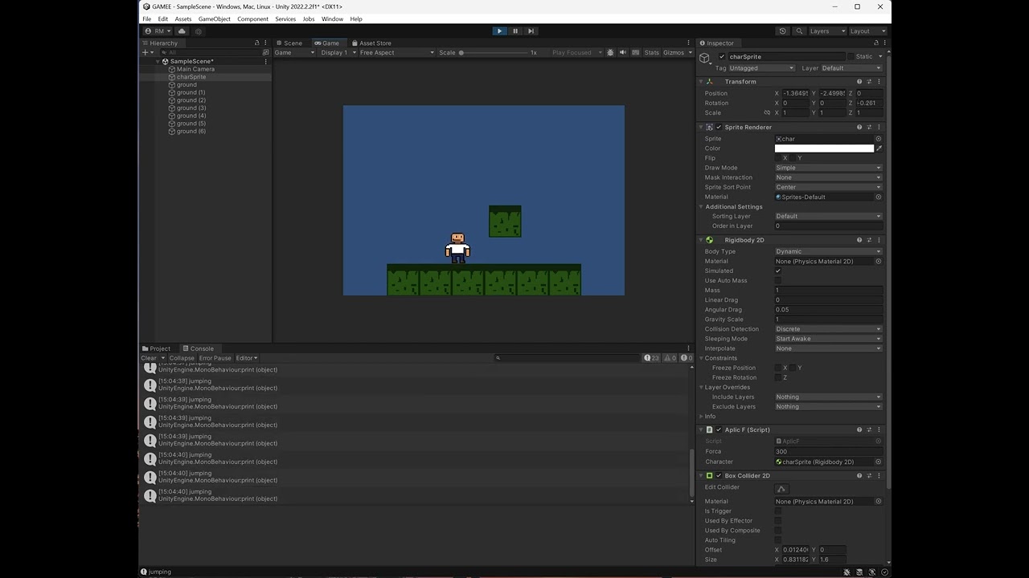Click the Rigidbody 2D help icon
Image resolution: width=1029 pixels, height=578 pixels.
[x=859, y=239]
